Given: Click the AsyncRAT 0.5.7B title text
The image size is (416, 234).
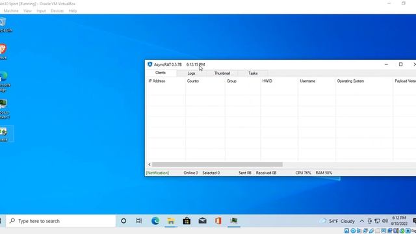Looking at the screenshot, I should [x=168, y=64].
